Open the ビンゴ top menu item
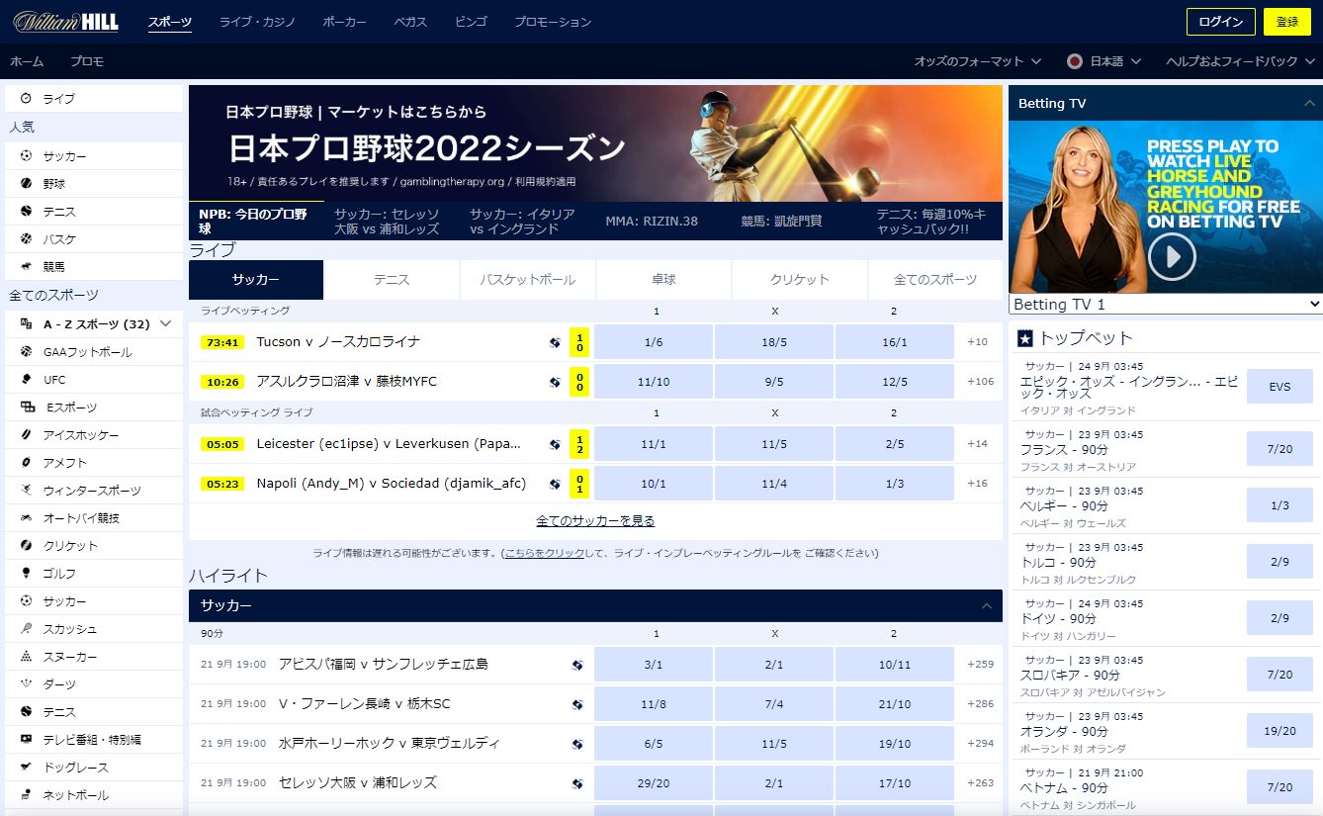Viewport: 1323px width, 816px height. point(471,22)
